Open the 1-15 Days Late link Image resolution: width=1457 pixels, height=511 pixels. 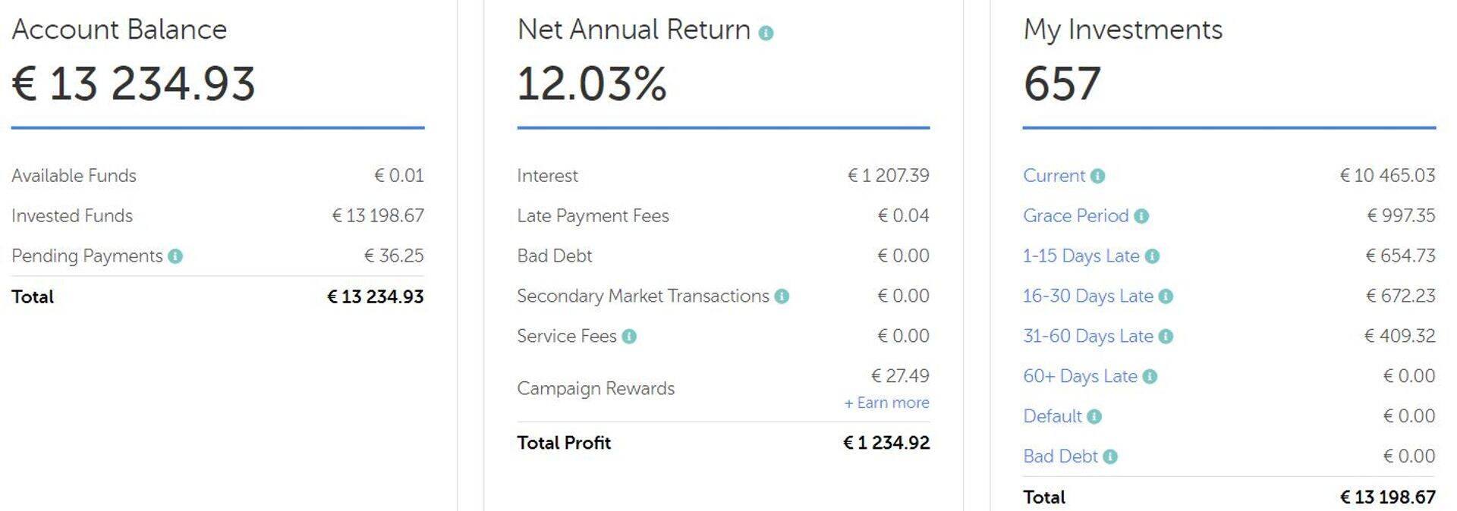coord(1081,256)
